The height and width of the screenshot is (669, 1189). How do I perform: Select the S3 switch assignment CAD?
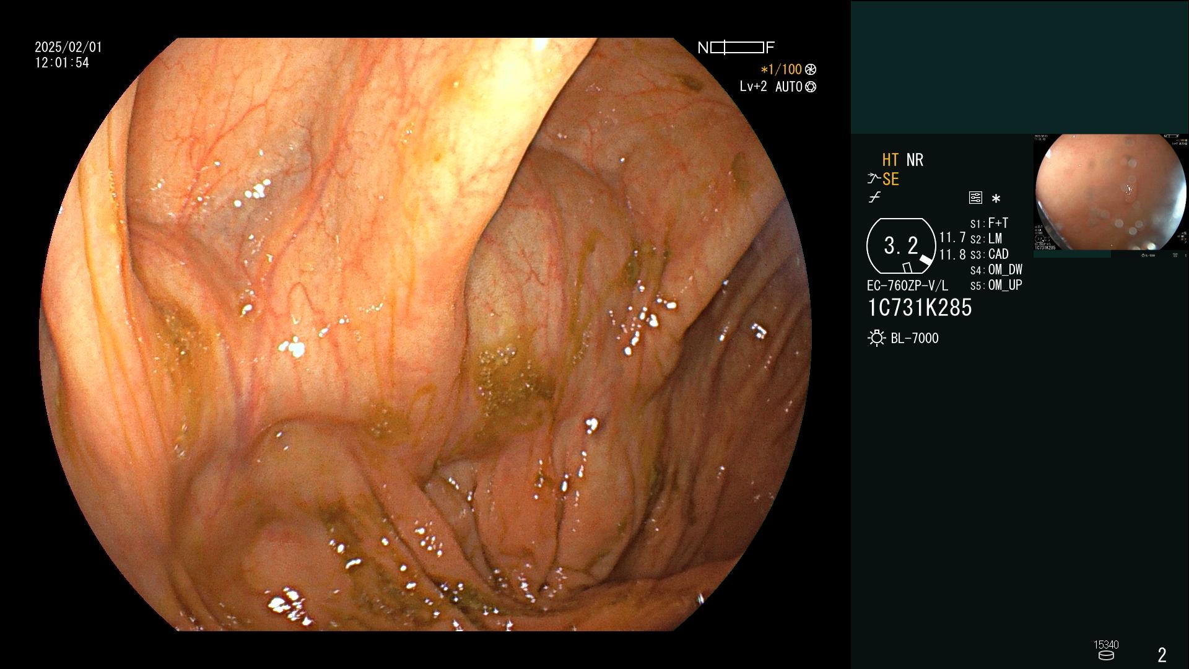(x=990, y=254)
